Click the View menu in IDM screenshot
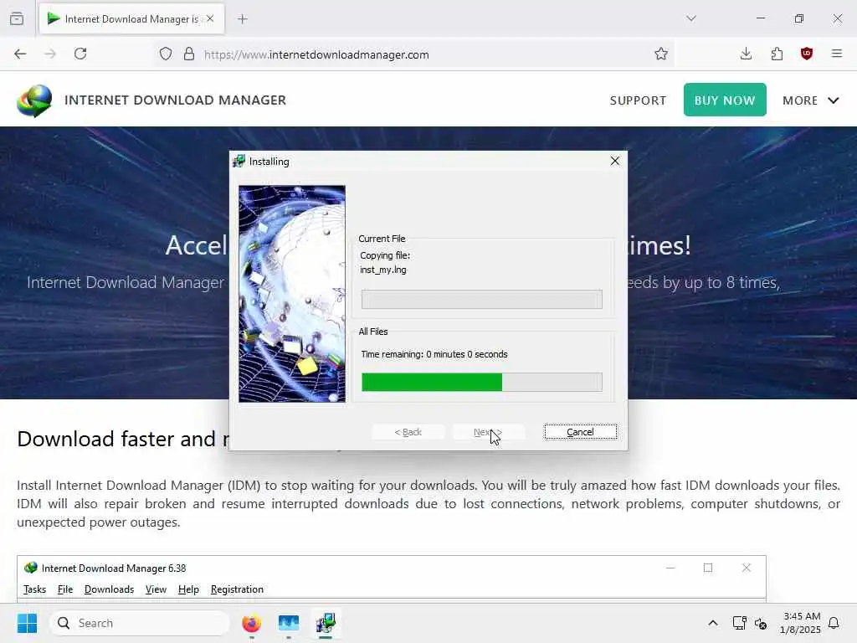The width and height of the screenshot is (857, 643). coord(156,589)
